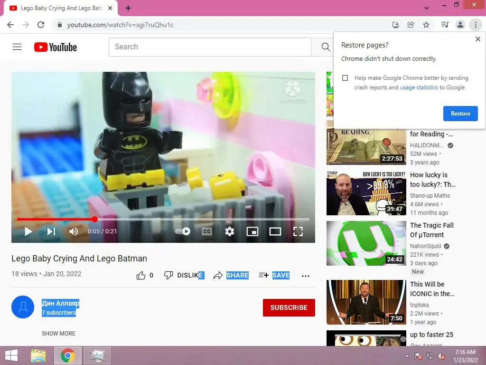Click the video title text
Screen dimensions: 486x365
(x=79, y=259)
